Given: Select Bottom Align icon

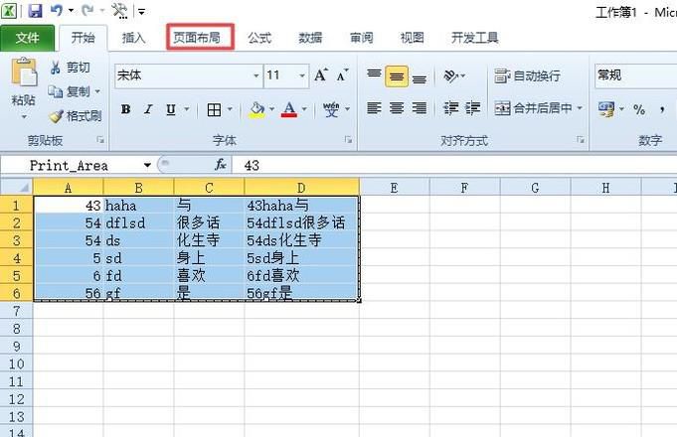Looking at the screenshot, I should pyautogui.click(x=419, y=77).
